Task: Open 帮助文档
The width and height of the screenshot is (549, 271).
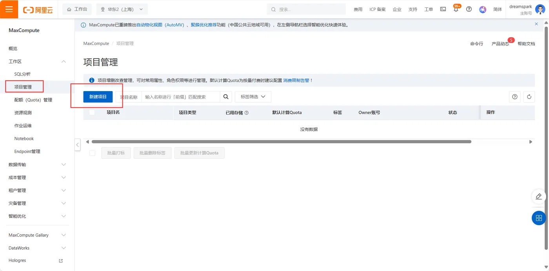Action: (526, 44)
